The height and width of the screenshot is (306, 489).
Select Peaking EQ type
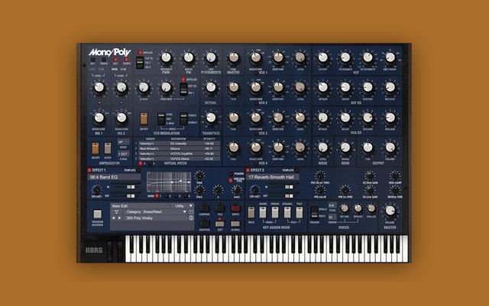(x=231, y=174)
